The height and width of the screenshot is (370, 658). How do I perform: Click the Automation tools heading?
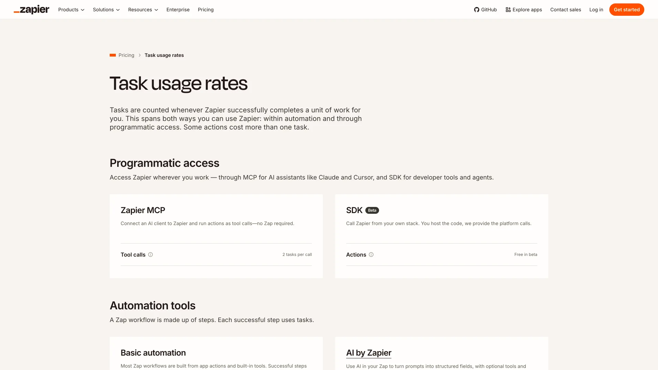click(153, 306)
